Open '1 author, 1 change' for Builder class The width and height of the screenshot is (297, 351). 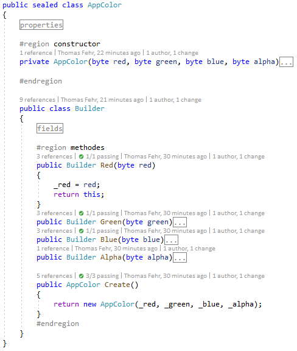(x=175, y=100)
